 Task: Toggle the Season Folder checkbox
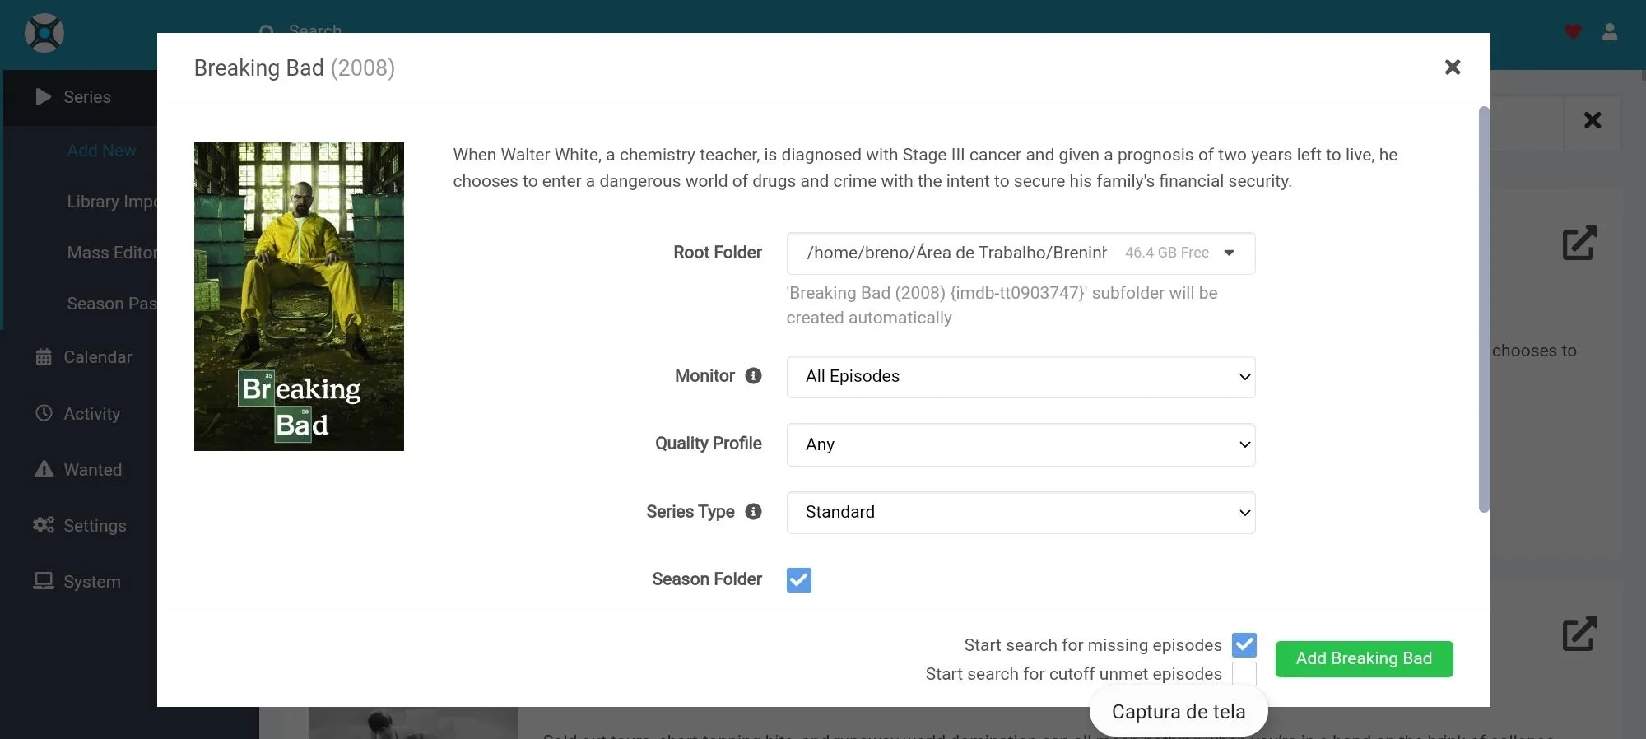point(798,580)
